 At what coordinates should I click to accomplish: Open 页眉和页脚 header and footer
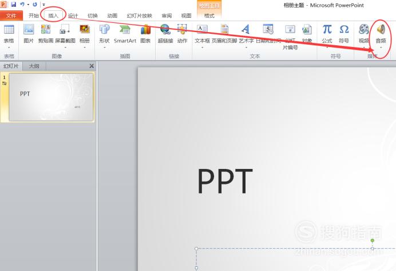click(224, 30)
